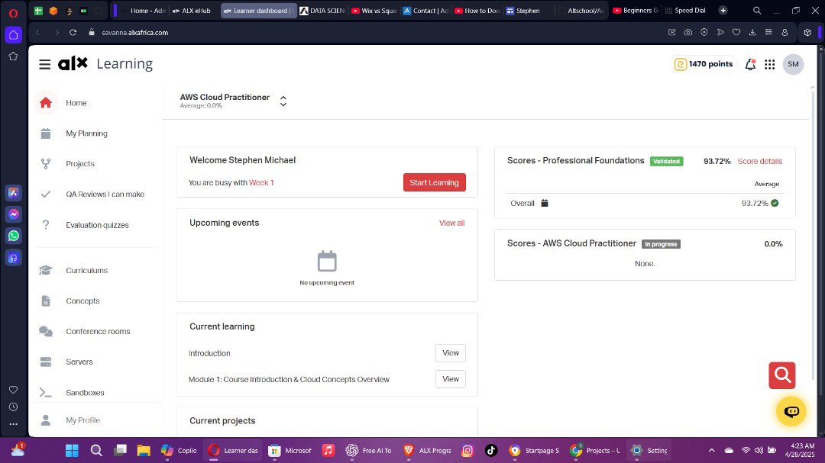This screenshot has width=825, height=463.
Task: Open Windows Start menu
Action: point(72,450)
